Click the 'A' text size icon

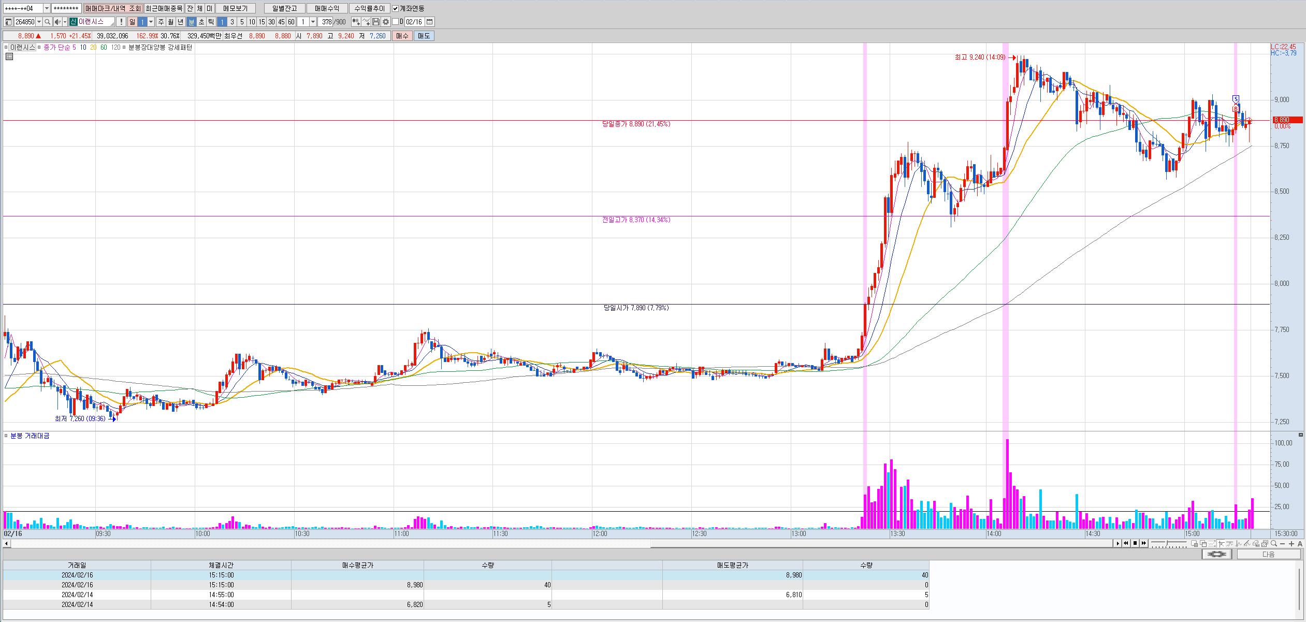pos(1300,543)
